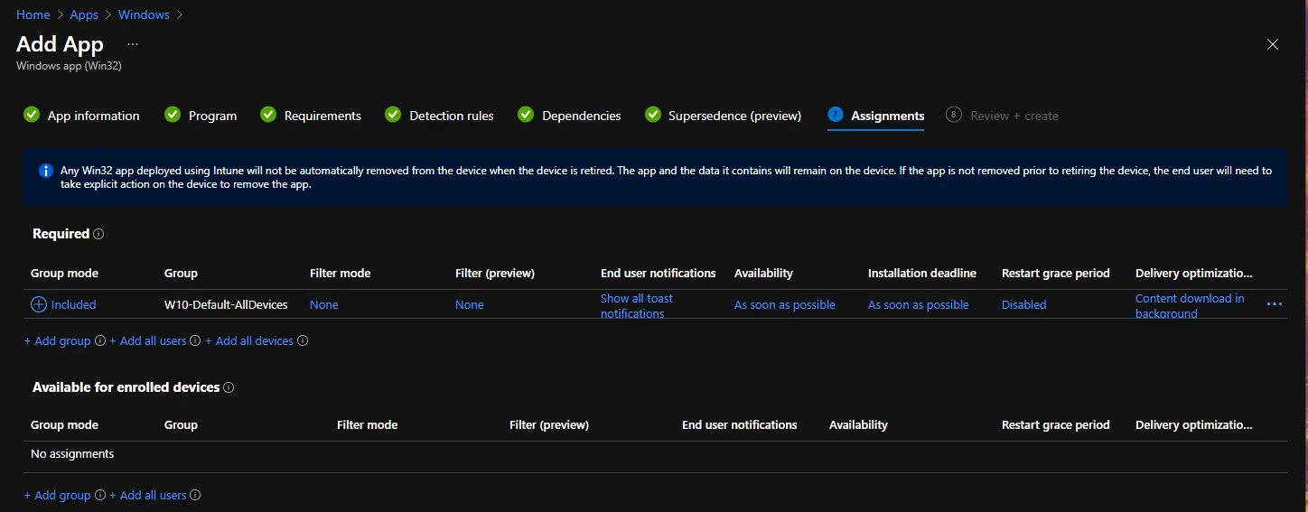The image size is (1308, 512).
Task: Click info icon after Required Add all users
Action: (x=196, y=341)
